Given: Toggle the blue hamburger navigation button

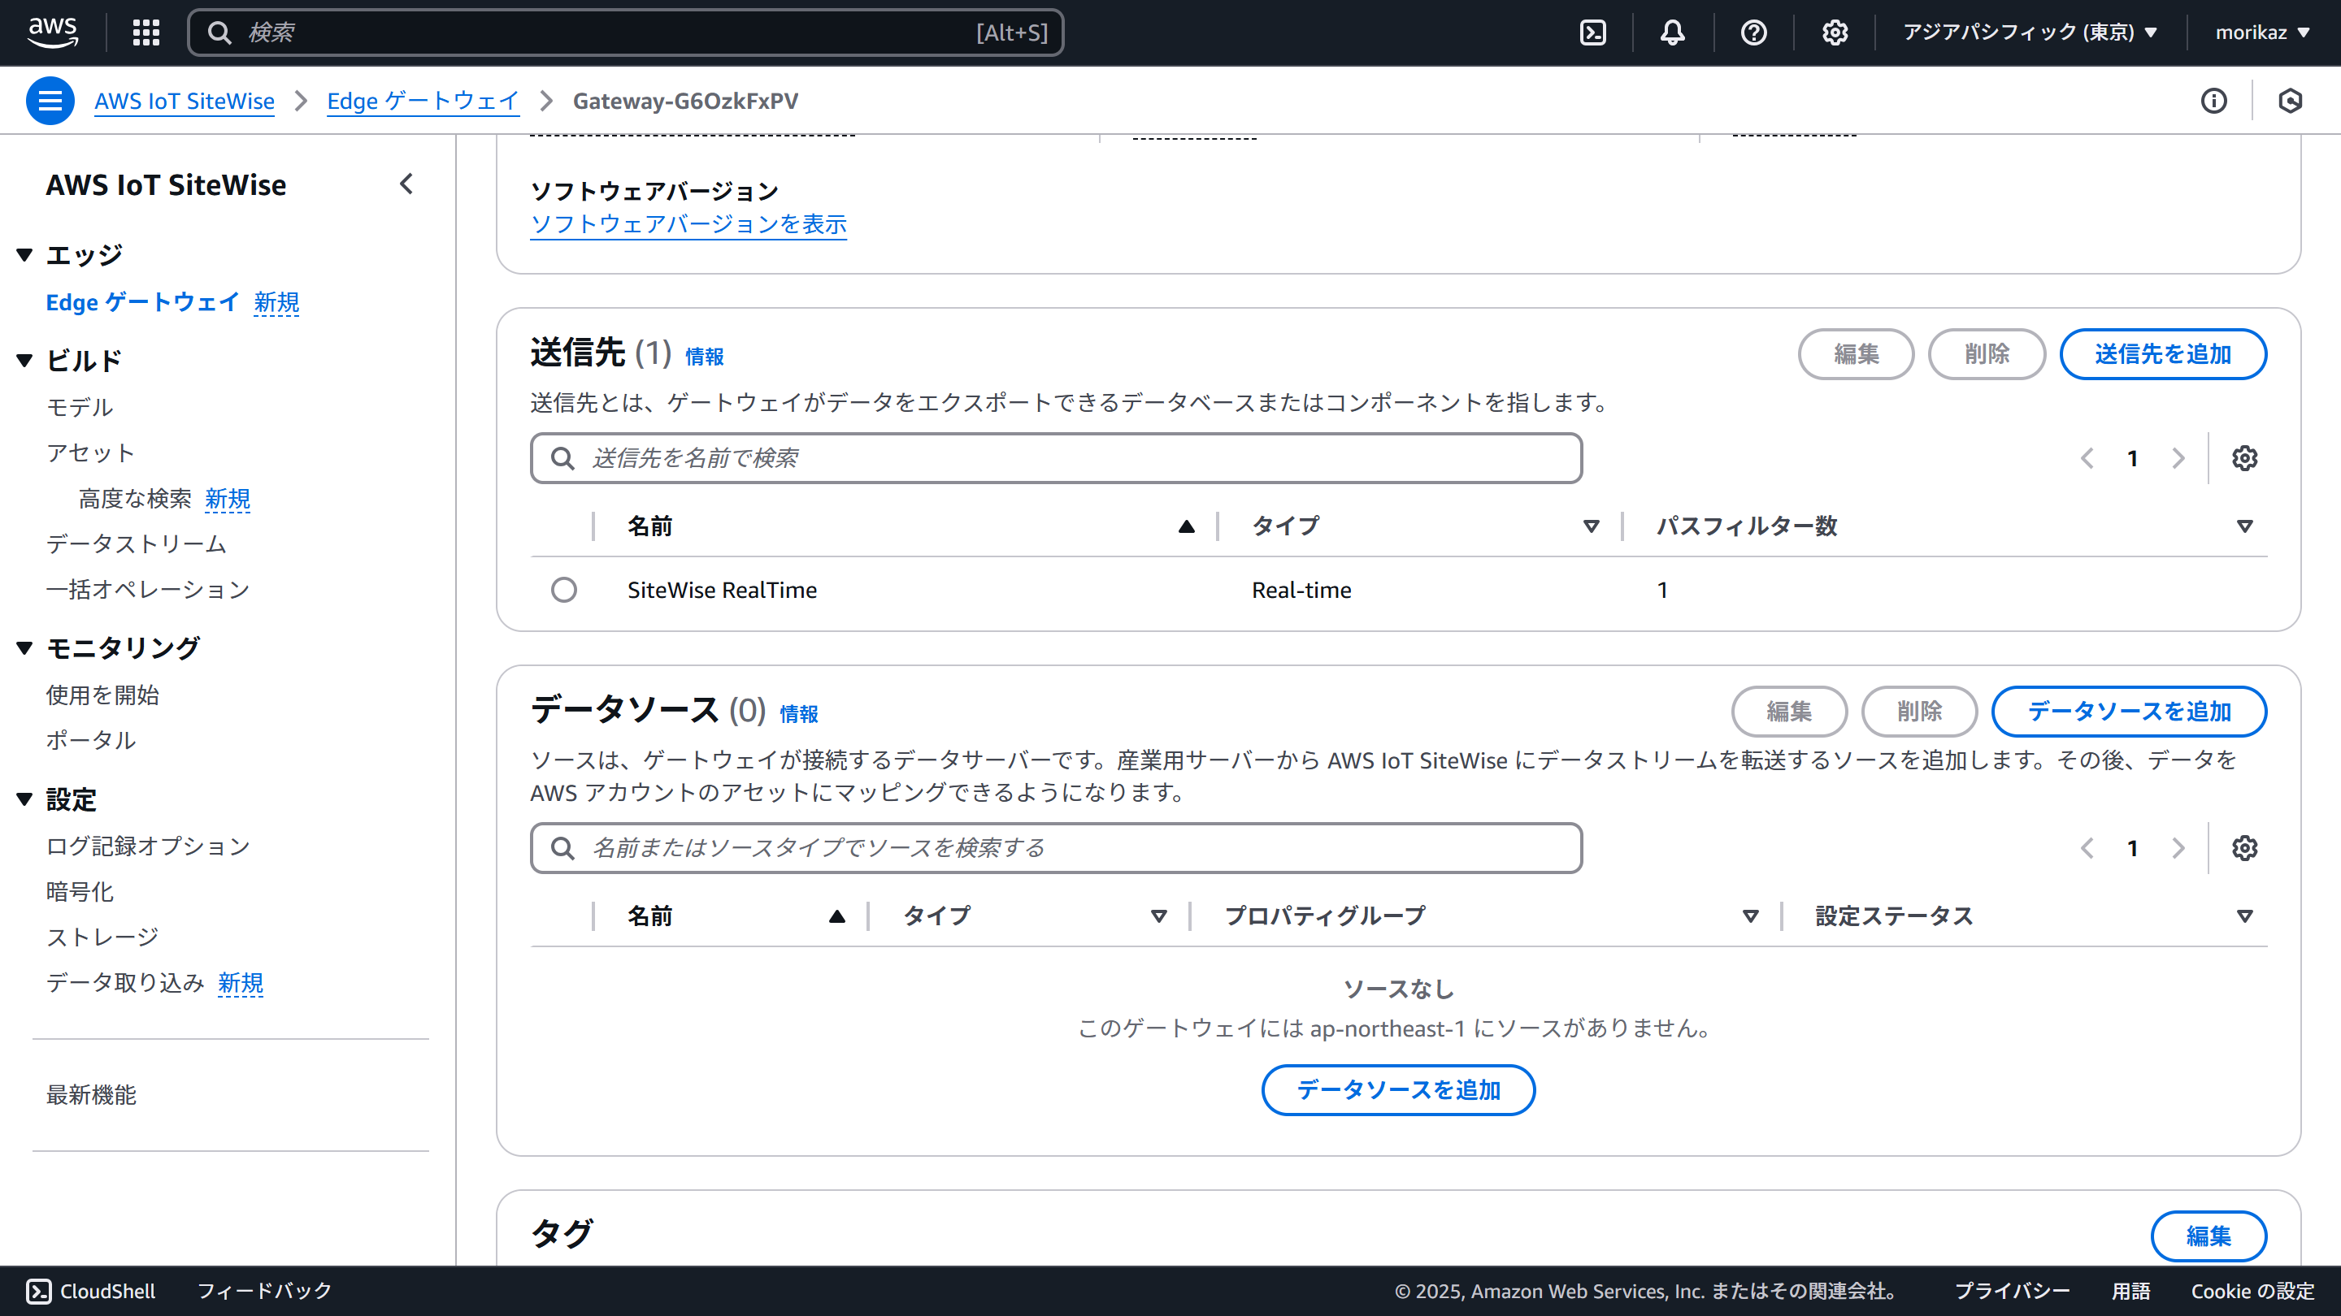Looking at the screenshot, I should (50, 101).
